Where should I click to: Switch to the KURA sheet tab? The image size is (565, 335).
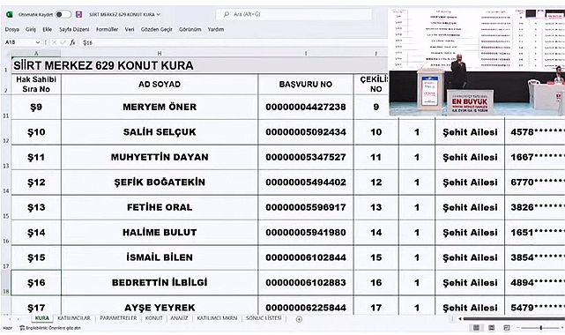[x=42, y=318]
